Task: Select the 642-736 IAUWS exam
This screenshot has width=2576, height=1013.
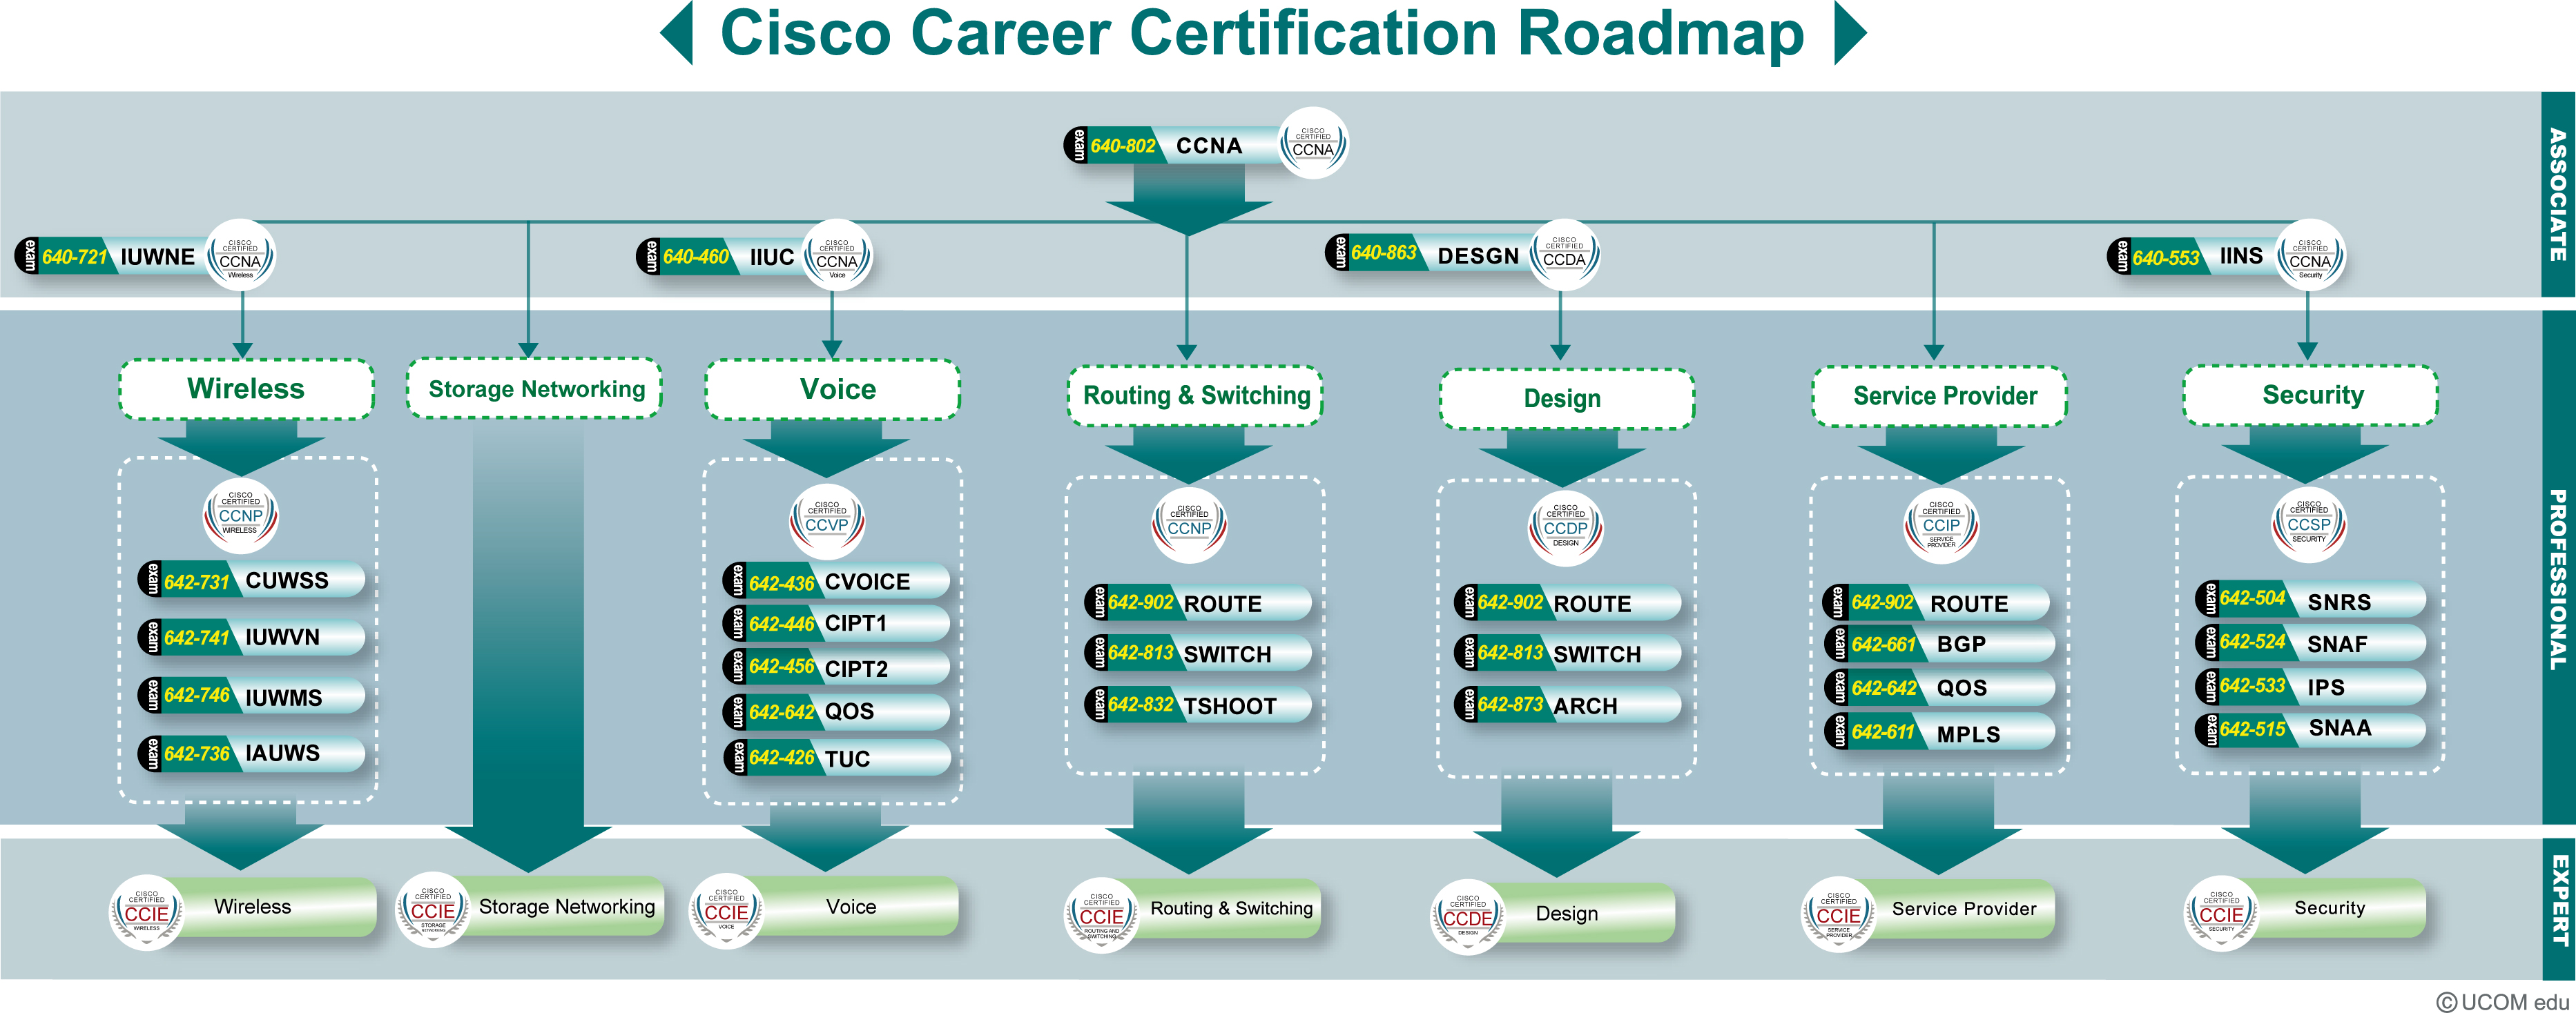Action: tap(251, 754)
